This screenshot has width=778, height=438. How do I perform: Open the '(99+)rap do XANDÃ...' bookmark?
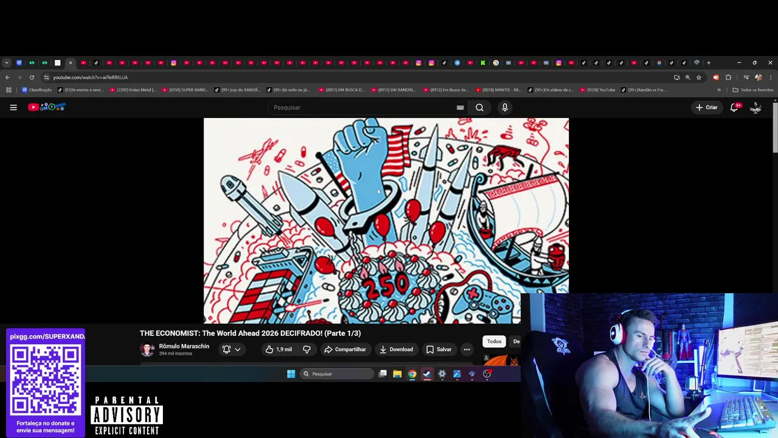tap(238, 90)
